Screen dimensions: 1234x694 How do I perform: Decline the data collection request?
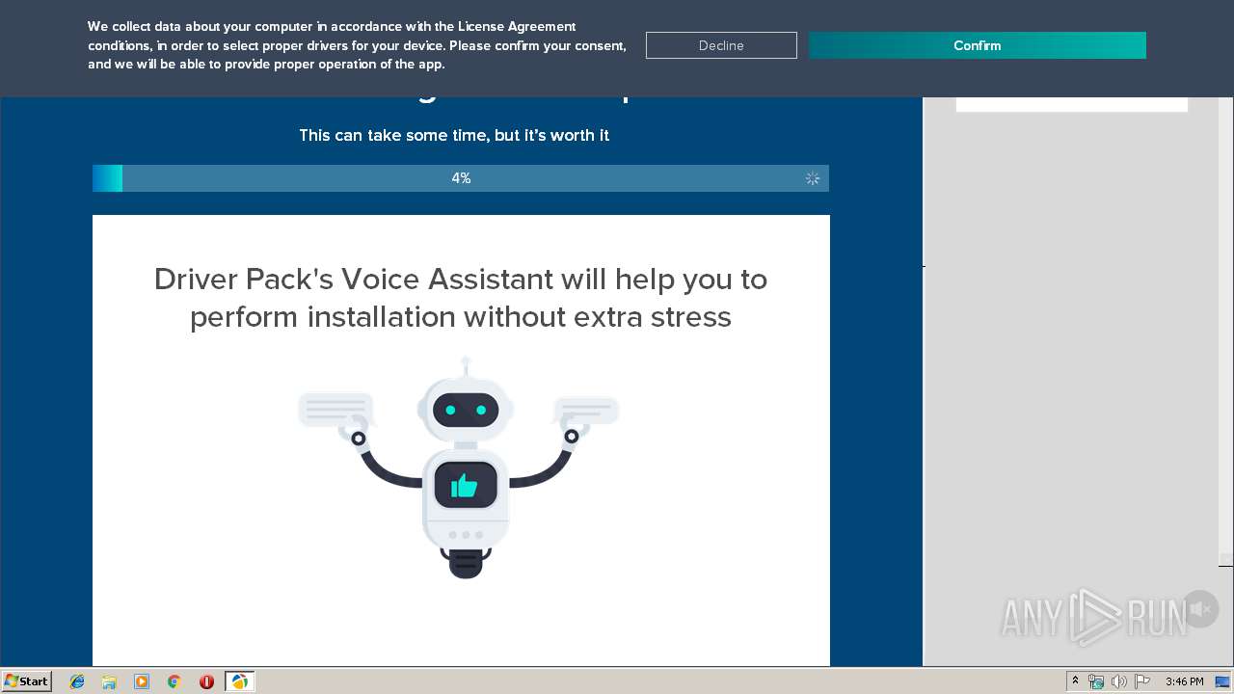pos(721,45)
